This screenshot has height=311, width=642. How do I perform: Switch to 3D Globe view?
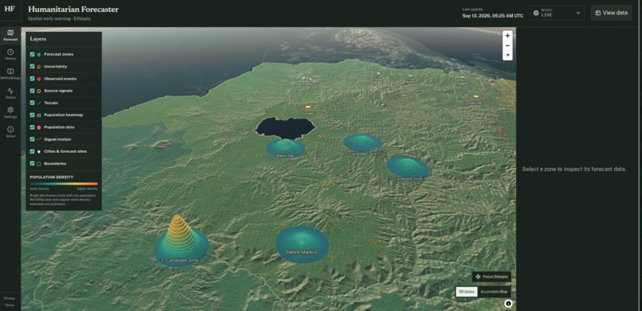point(467,292)
